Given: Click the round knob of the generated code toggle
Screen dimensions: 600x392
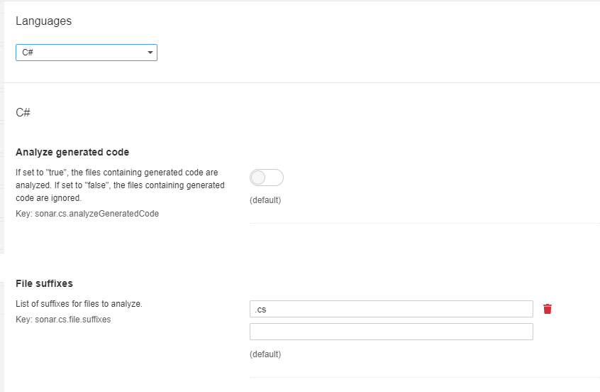Looking at the screenshot, I should pos(259,178).
